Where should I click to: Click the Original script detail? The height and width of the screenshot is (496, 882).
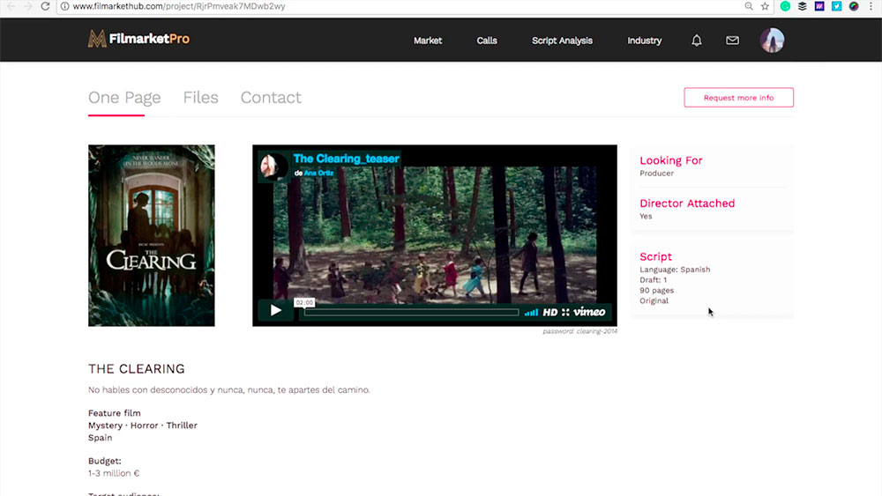click(654, 300)
